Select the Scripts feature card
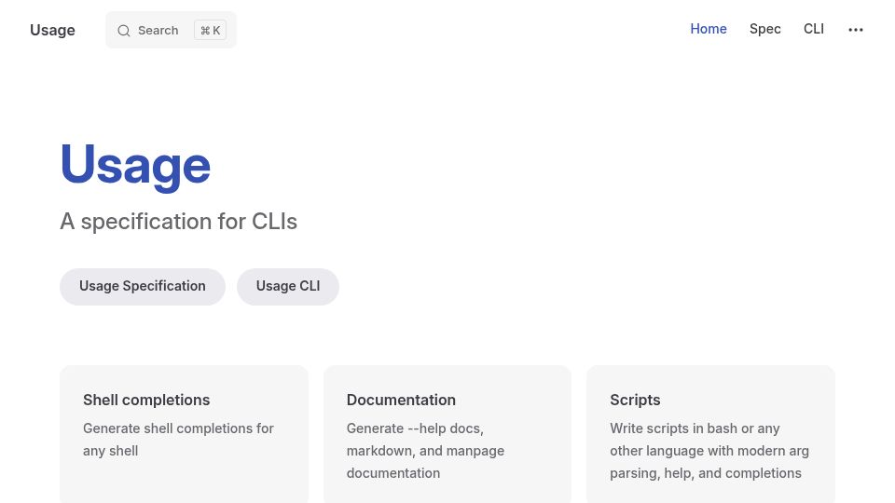Image resolution: width=895 pixels, height=503 pixels. 710,435
